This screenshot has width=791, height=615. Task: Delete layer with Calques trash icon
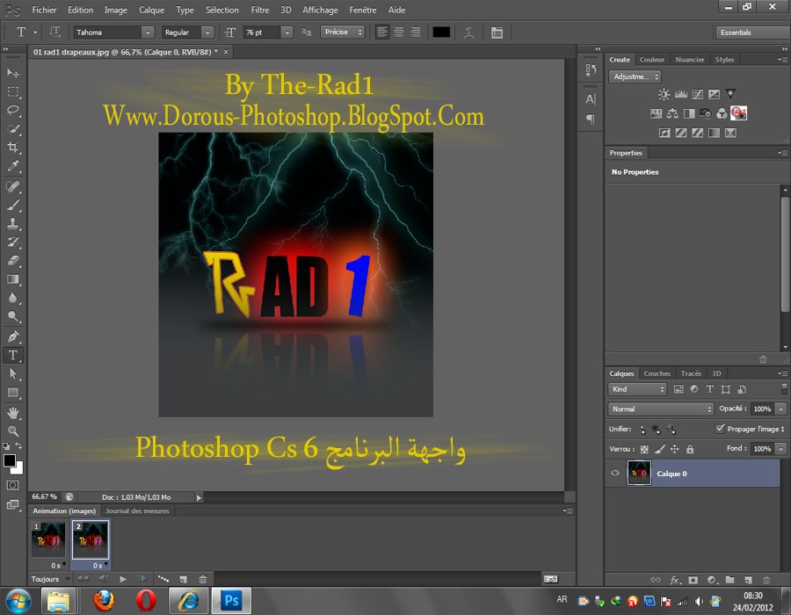[766, 580]
